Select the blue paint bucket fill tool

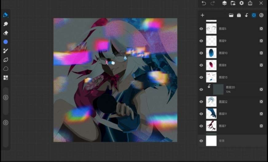click(6, 15)
